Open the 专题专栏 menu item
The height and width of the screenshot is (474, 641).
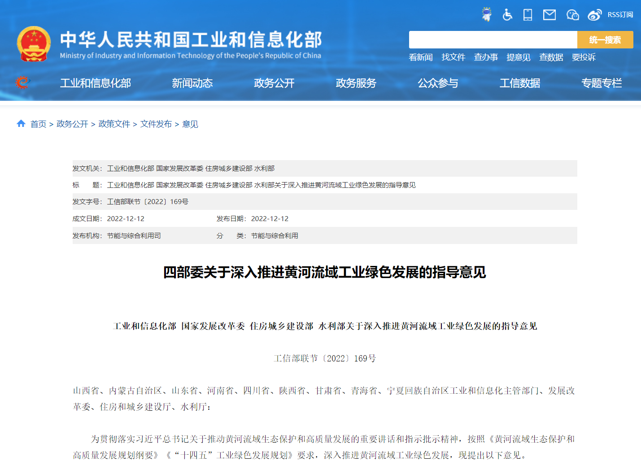(602, 83)
